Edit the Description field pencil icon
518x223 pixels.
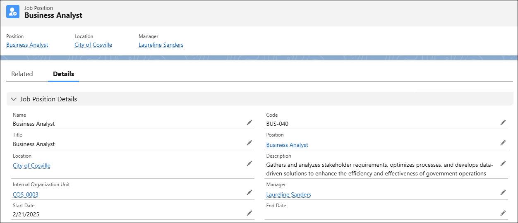(x=503, y=163)
